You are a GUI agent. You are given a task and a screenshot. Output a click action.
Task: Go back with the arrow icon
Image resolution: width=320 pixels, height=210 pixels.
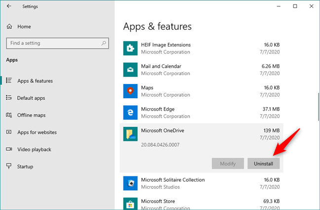9,6
